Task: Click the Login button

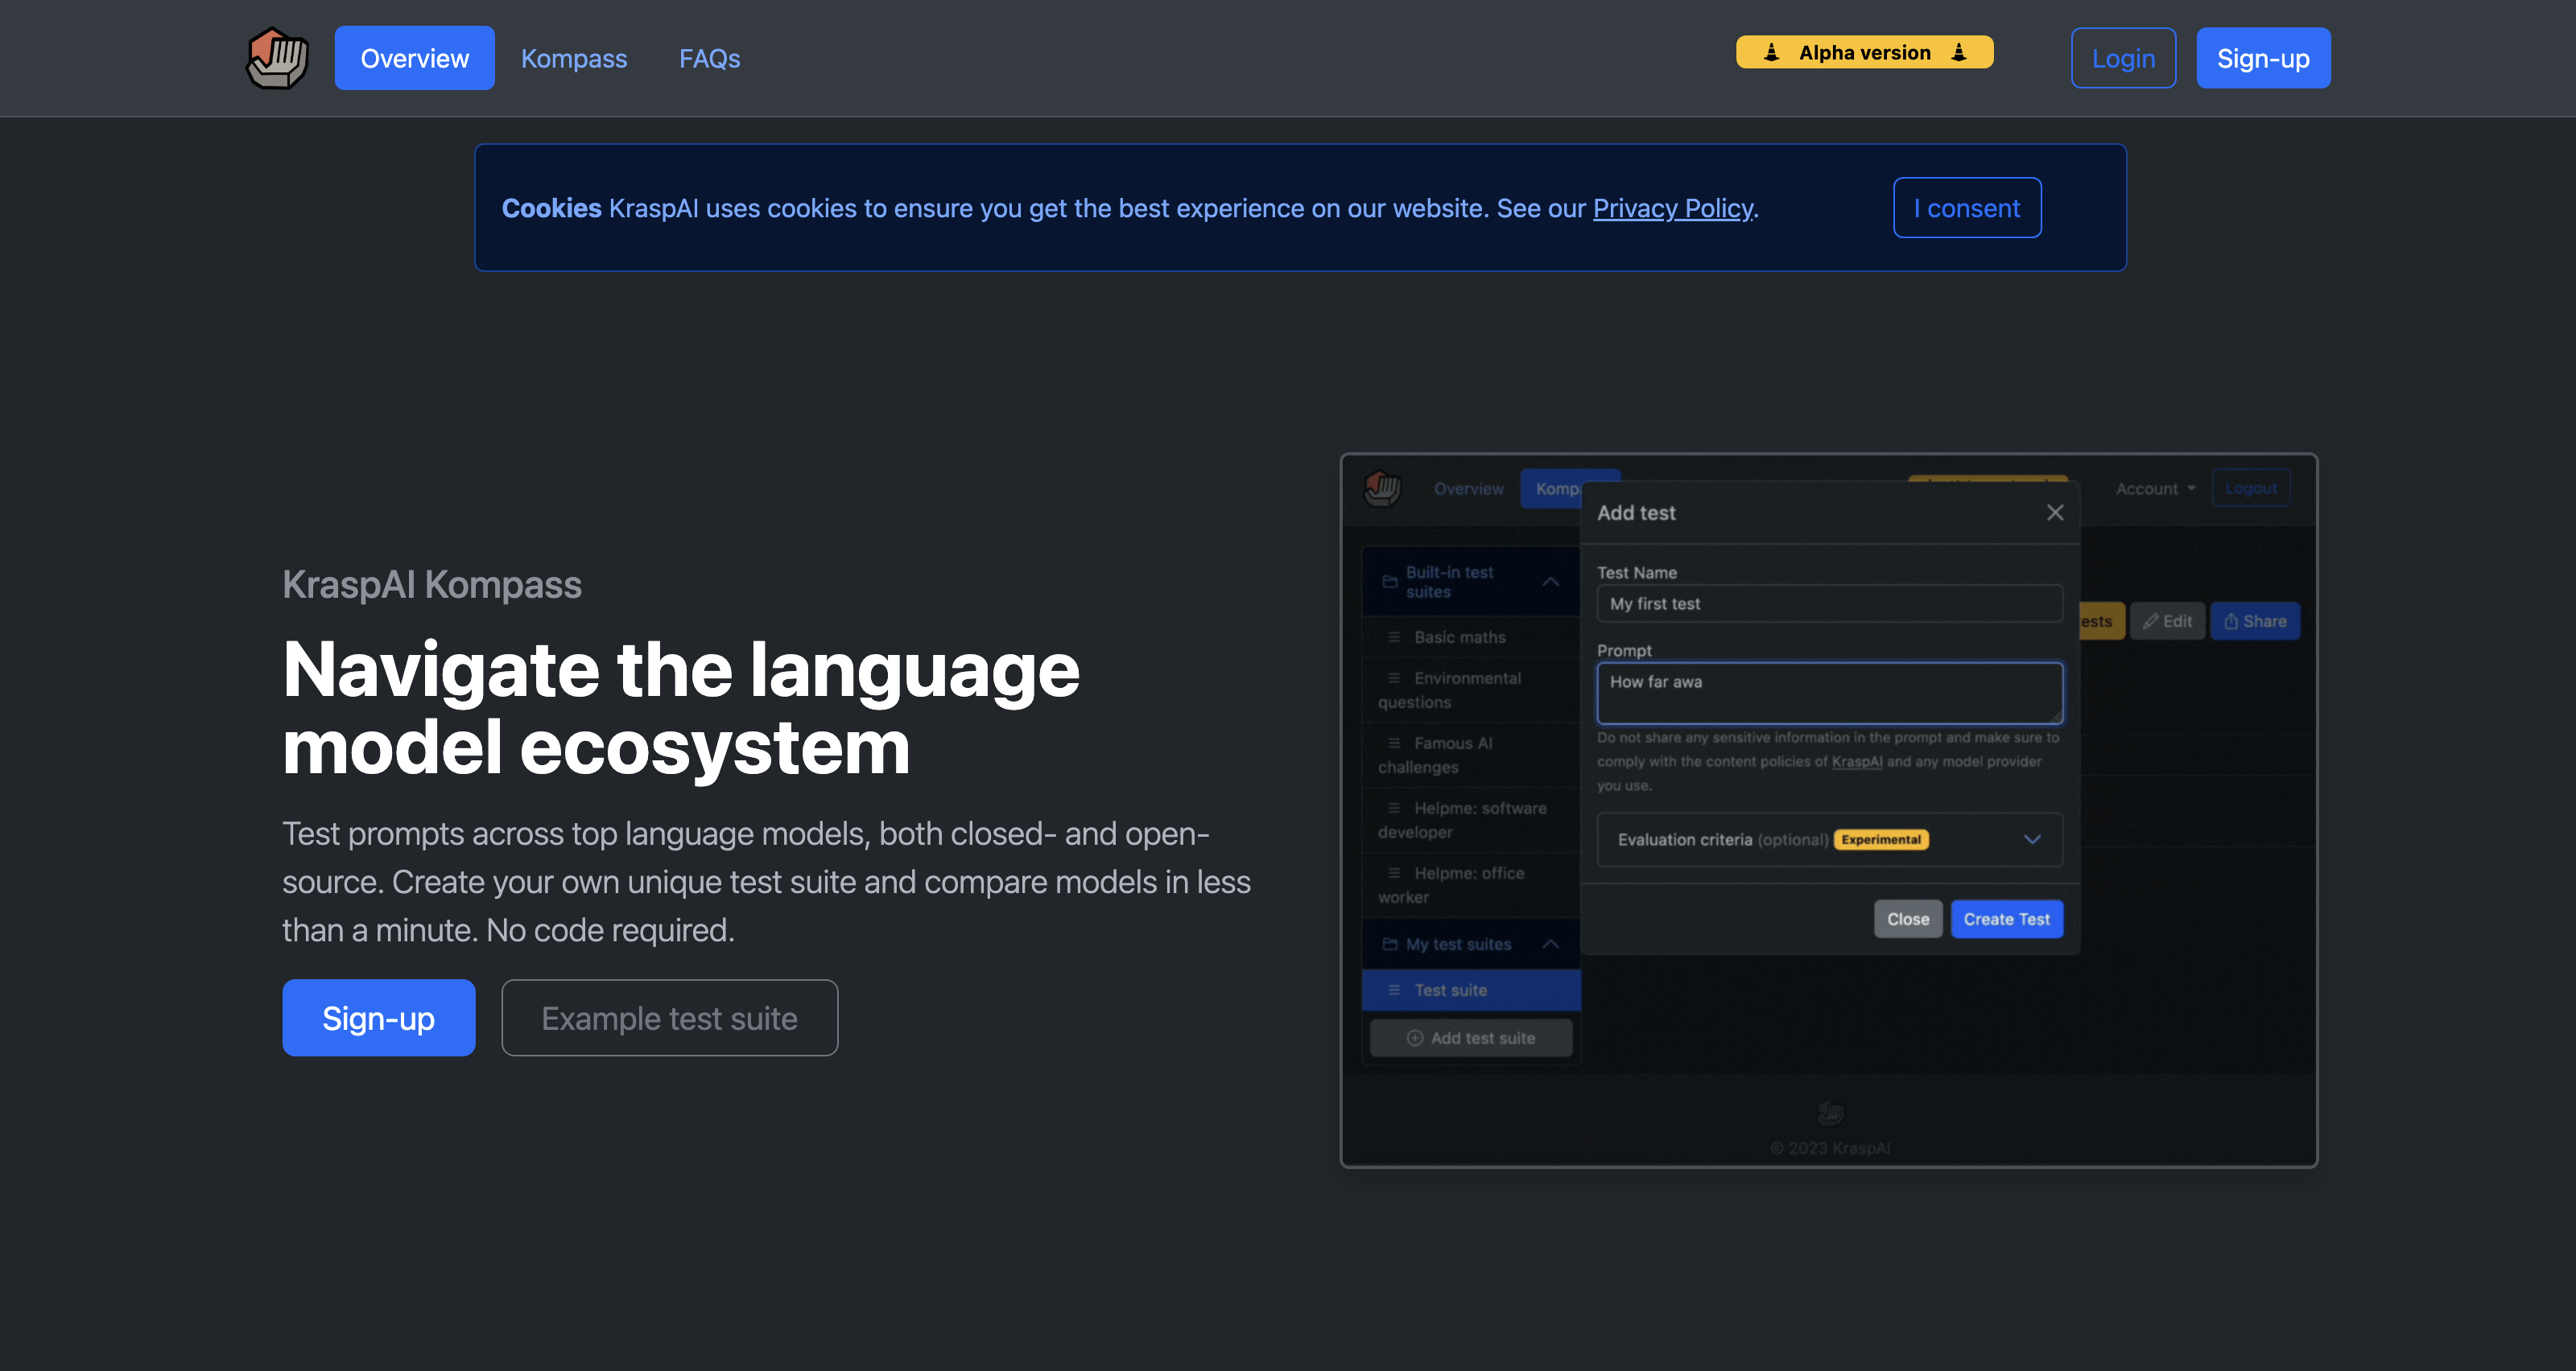Action: pos(2123,58)
